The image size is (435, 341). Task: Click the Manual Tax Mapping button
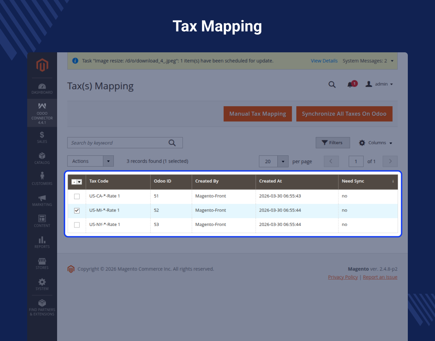tap(258, 114)
